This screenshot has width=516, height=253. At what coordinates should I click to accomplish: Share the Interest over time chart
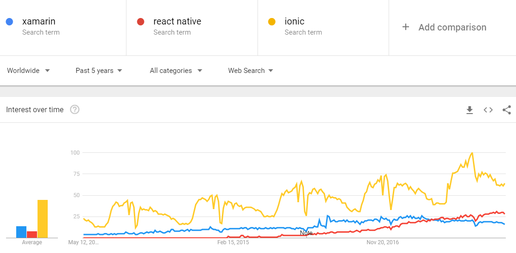(506, 110)
